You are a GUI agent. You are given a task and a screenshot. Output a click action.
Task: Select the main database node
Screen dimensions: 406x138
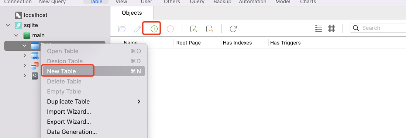coord(38,35)
